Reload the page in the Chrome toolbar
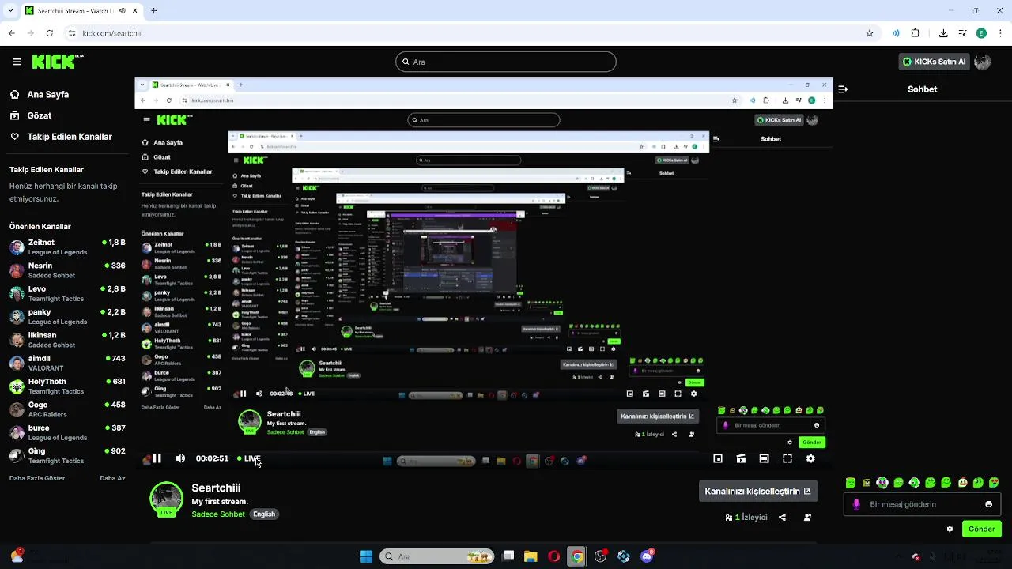The image size is (1012, 569). point(50,33)
